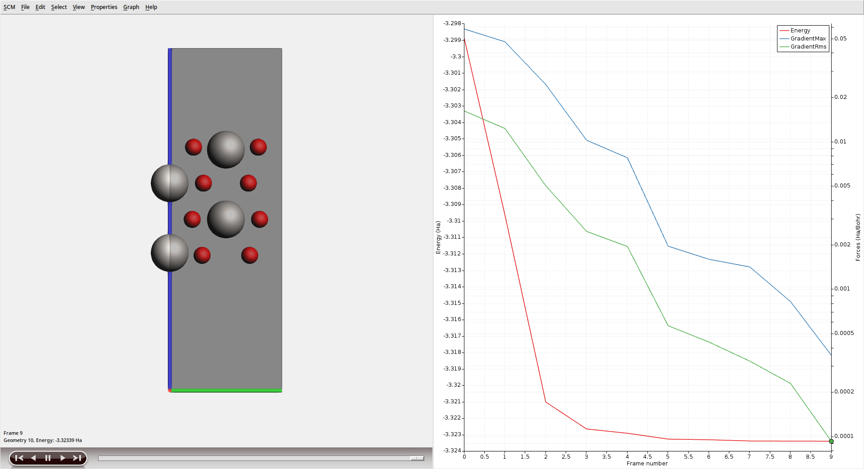864x469 pixels.
Task: Click the green data point at frame 9
Action: pos(831,441)
